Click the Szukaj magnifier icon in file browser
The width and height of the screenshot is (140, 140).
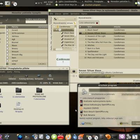click(x=50, y=76)
